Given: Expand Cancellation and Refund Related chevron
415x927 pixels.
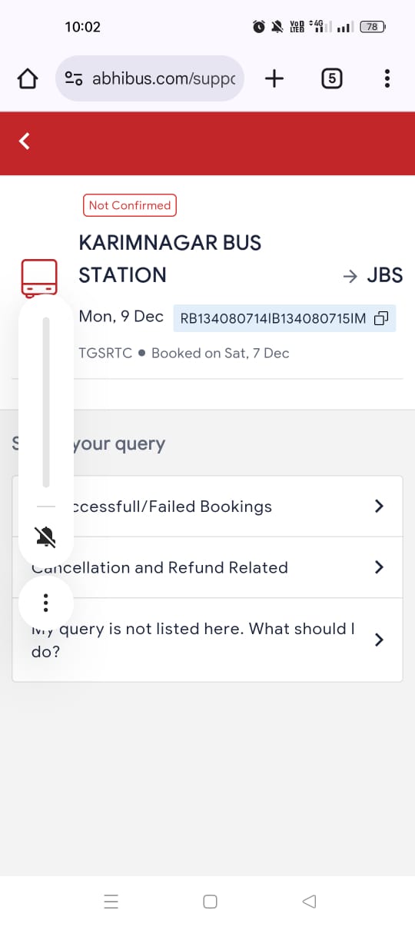Looking at the screenshot, I should point(378,567).
